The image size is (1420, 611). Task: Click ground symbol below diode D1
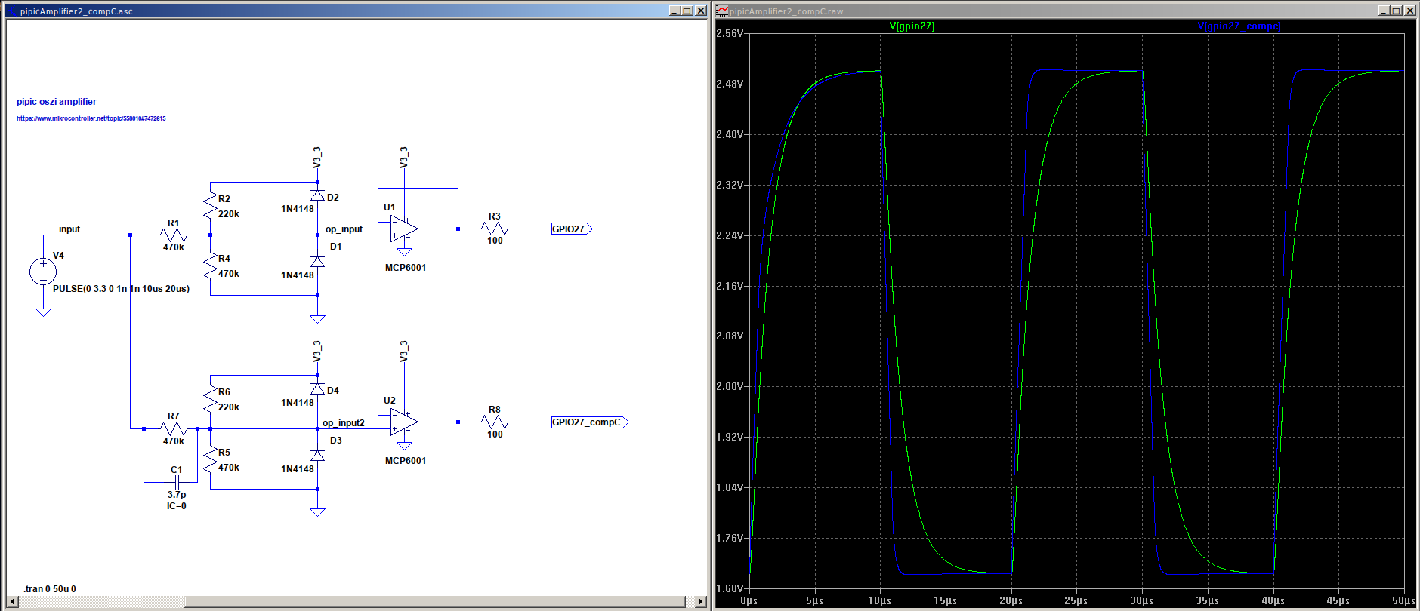(317, 319)
